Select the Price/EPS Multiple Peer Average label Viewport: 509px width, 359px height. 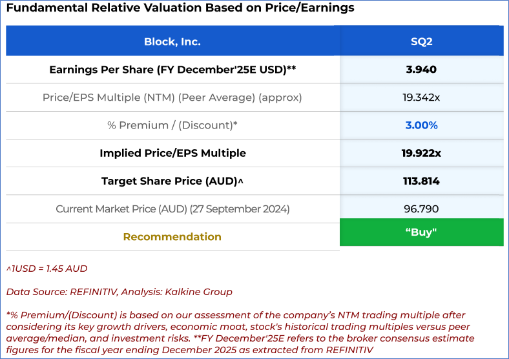(x=172, y=97)
